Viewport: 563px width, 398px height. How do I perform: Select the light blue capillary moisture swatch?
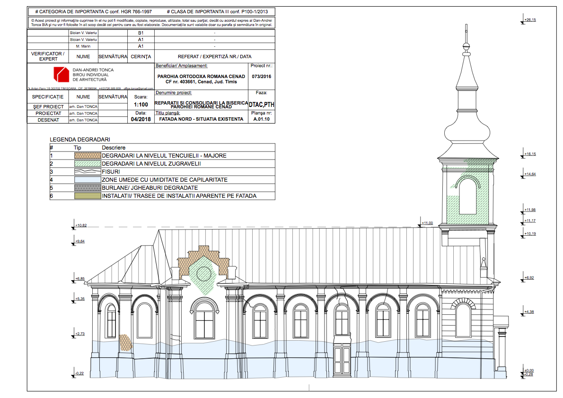tap(87, 180)
